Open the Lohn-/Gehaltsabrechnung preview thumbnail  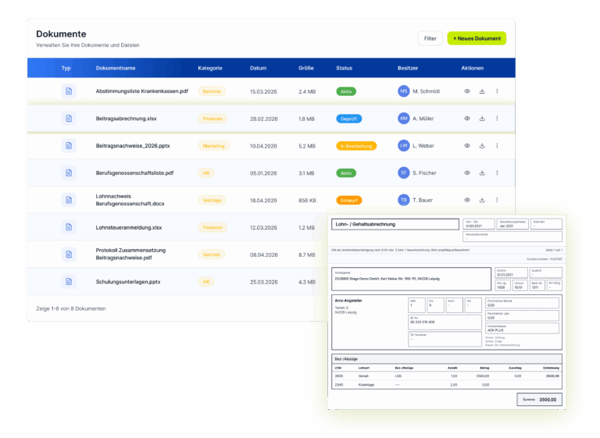click(447, 312)
